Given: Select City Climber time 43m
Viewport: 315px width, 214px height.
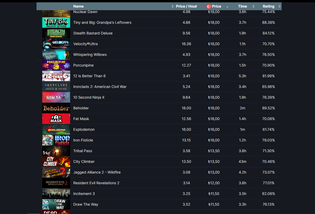Looking at the screenshot, I should 243,162.
